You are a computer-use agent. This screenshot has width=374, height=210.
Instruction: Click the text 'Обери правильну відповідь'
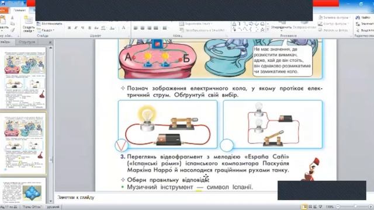tap(168, 180)
